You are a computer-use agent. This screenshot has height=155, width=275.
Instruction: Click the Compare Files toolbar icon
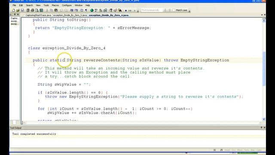point(105,10)
